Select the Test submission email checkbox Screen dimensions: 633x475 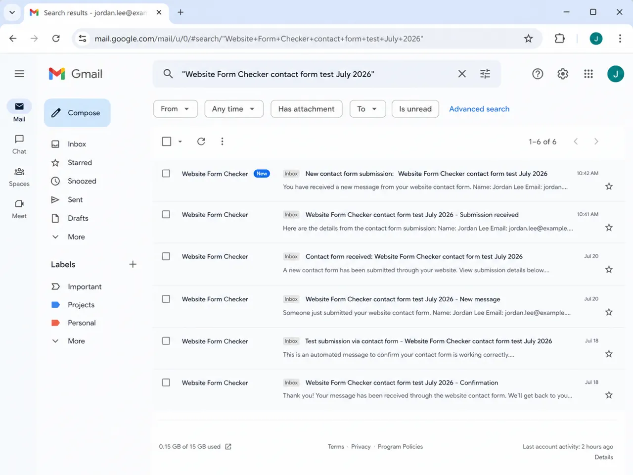point(166,341)
